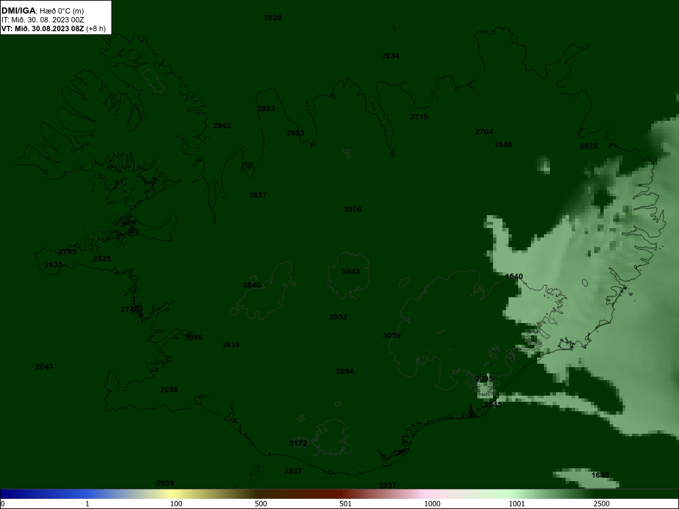Screen dimensions: 679x509
Task: Select the 1001 legend label
Action: coord(517,504)
